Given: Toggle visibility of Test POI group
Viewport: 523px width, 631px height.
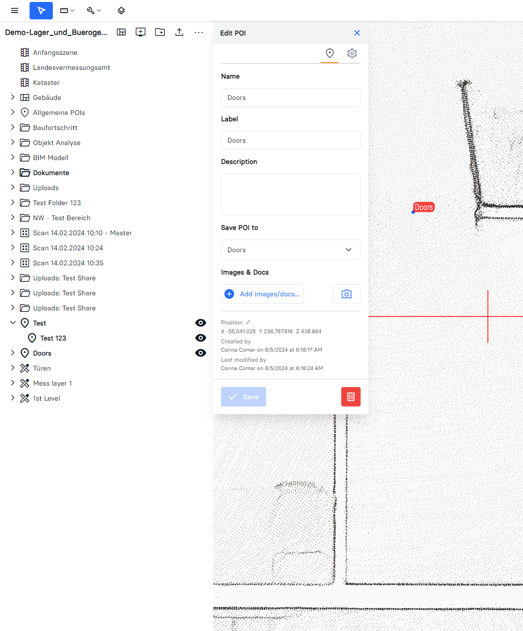Looking at the screenshot, I should point(200,323).
